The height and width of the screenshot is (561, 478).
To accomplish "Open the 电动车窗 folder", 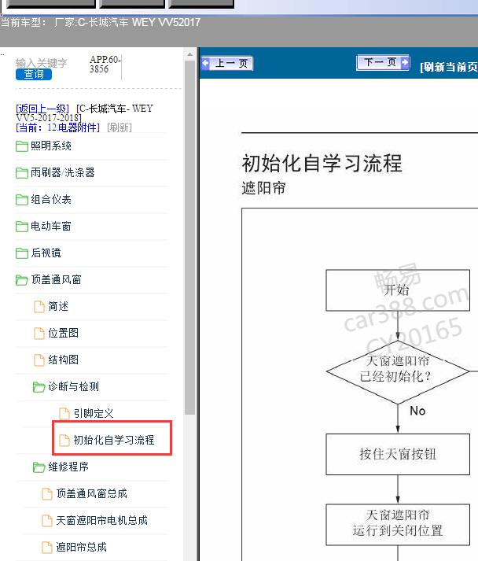I will pyautogui.click(x=51, y=226).
